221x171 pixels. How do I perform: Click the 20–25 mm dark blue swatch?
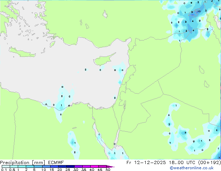pos(62,166)
